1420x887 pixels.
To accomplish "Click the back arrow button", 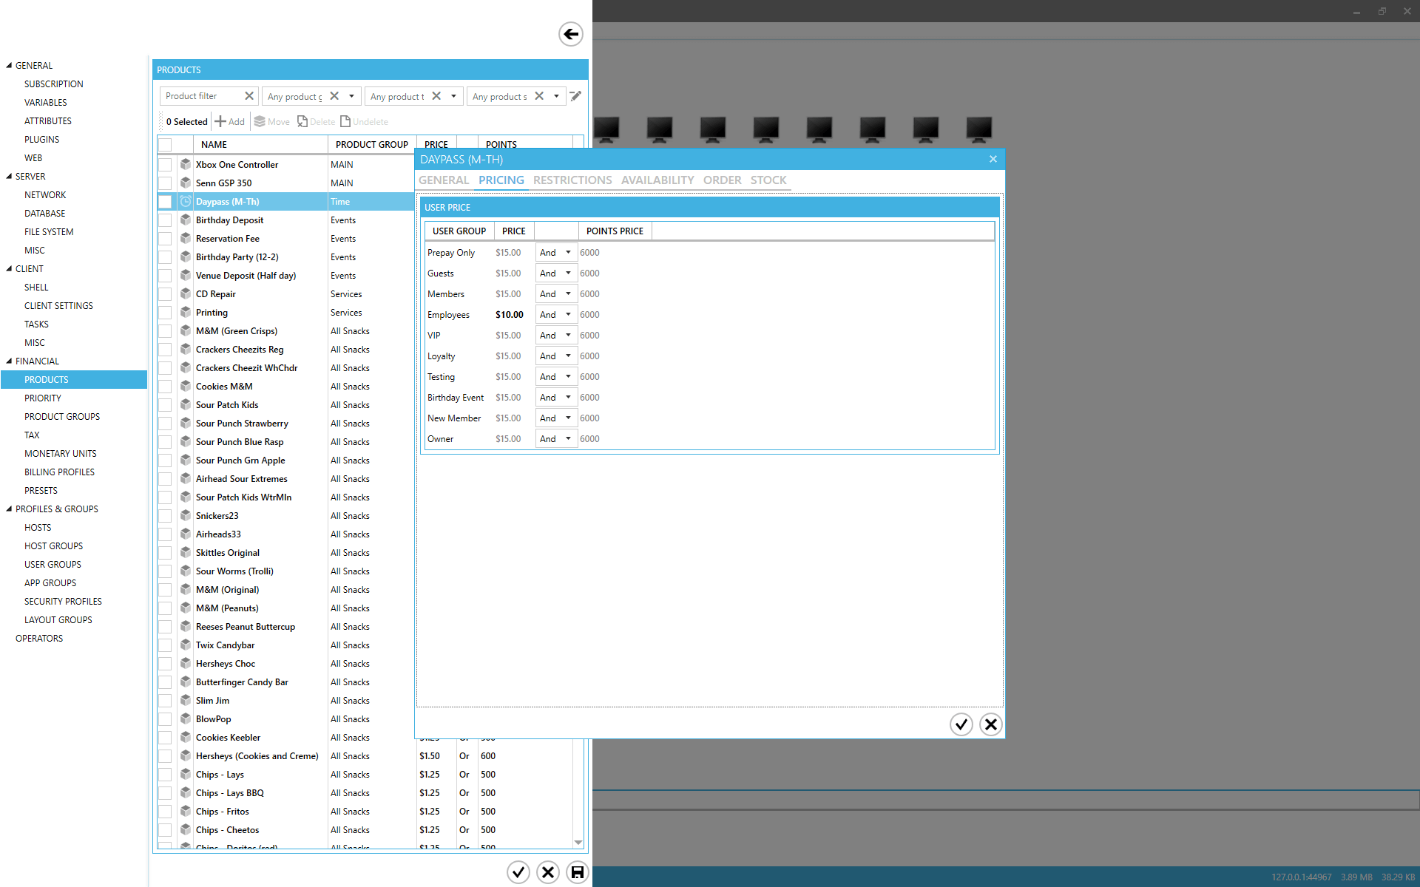I will click(x=570, y=34).
